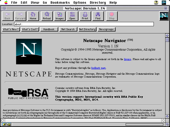This screenshot has height=127, width=170.
Task: Click the What's Cool? directory button
Action: 30,29
